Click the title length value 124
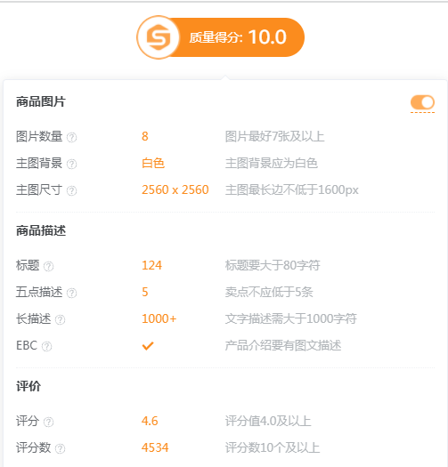Viewport: 448px width, 467px height. point(151,265)
